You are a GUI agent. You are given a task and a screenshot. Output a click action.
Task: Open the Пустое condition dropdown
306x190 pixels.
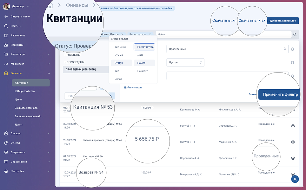[185, 62]
